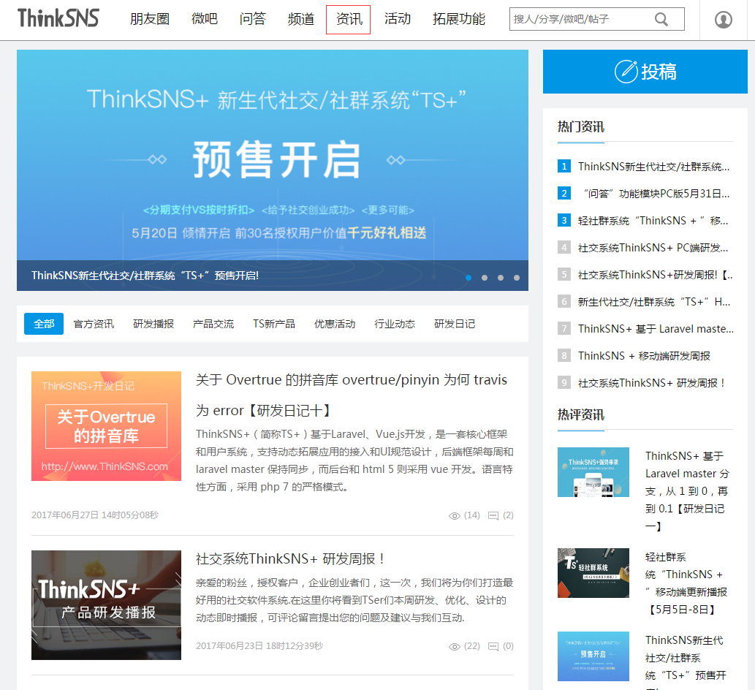755x690 pixels.
Task: Open the user account icon at top right
Action: coord(723,20)
